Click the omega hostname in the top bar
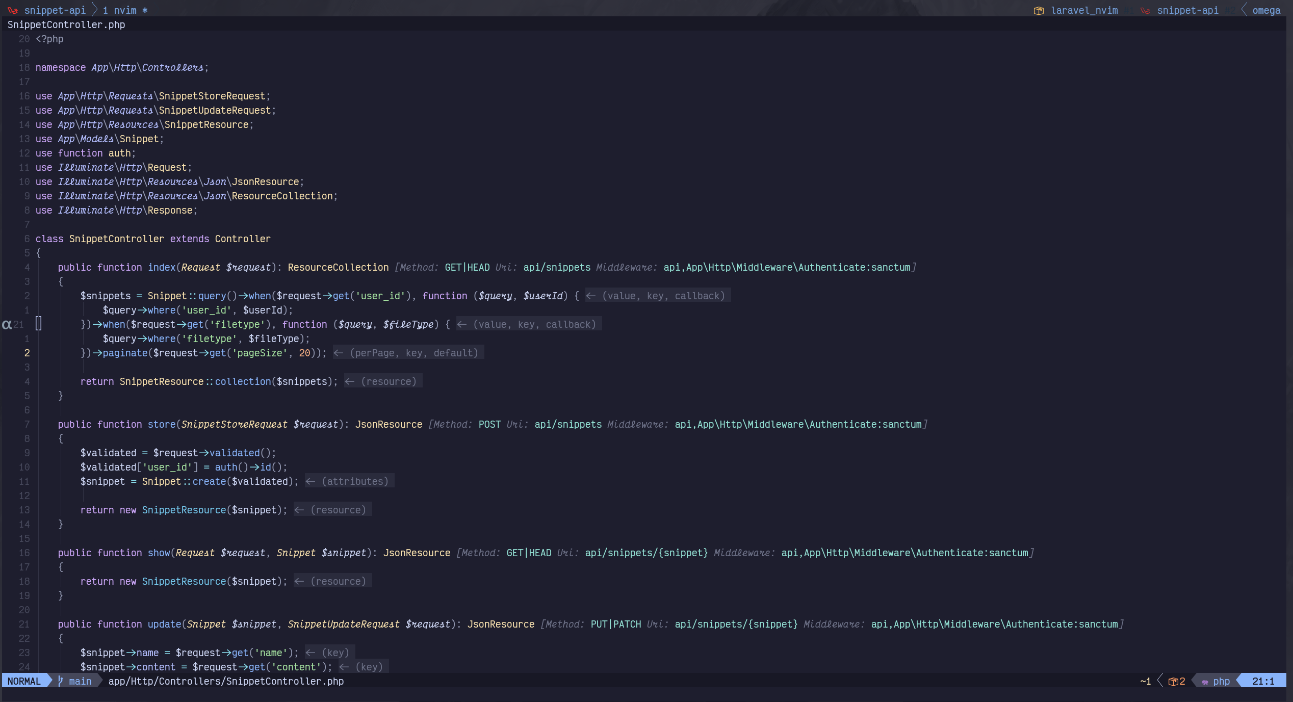1293x702 pixels. click(1266, 10)
